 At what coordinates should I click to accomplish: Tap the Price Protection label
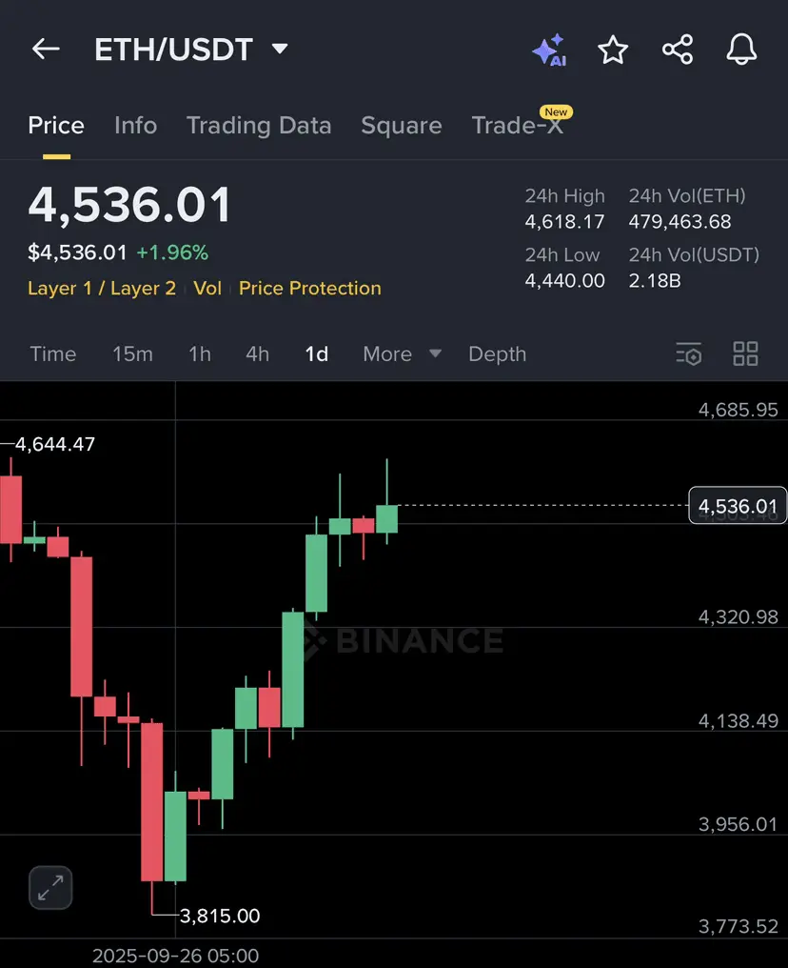[x=310, y=289]
